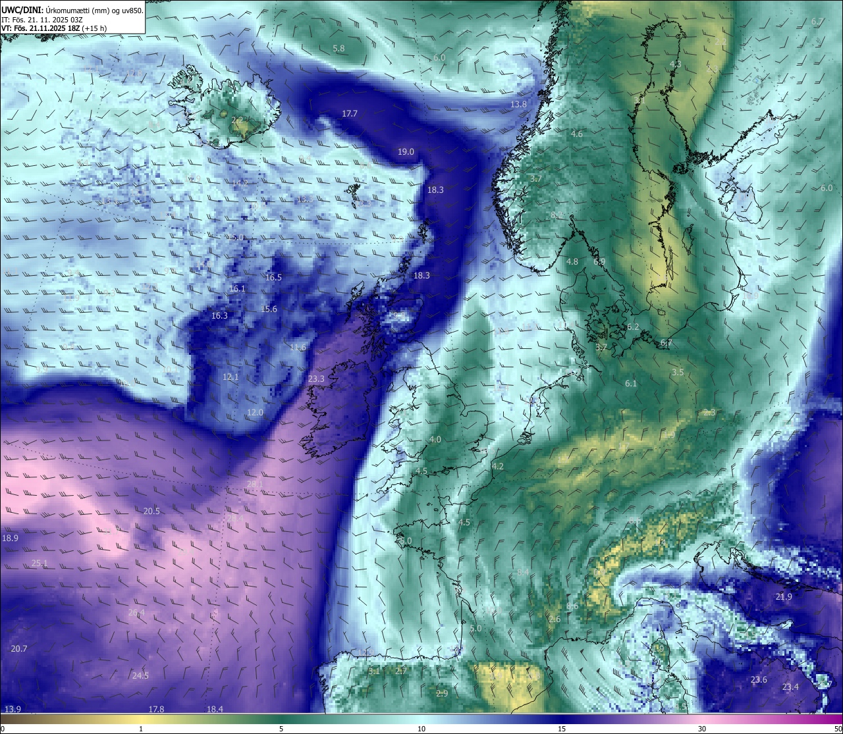Click the UWC/DINI Úrkomumætti title text
843x734 pixels.
click(72, 10)
